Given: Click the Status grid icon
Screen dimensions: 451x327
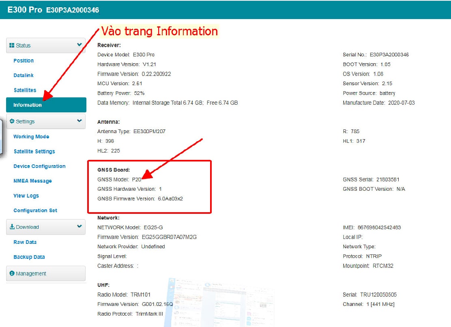Looking at the screenshot, I should (x=12, y=45).
